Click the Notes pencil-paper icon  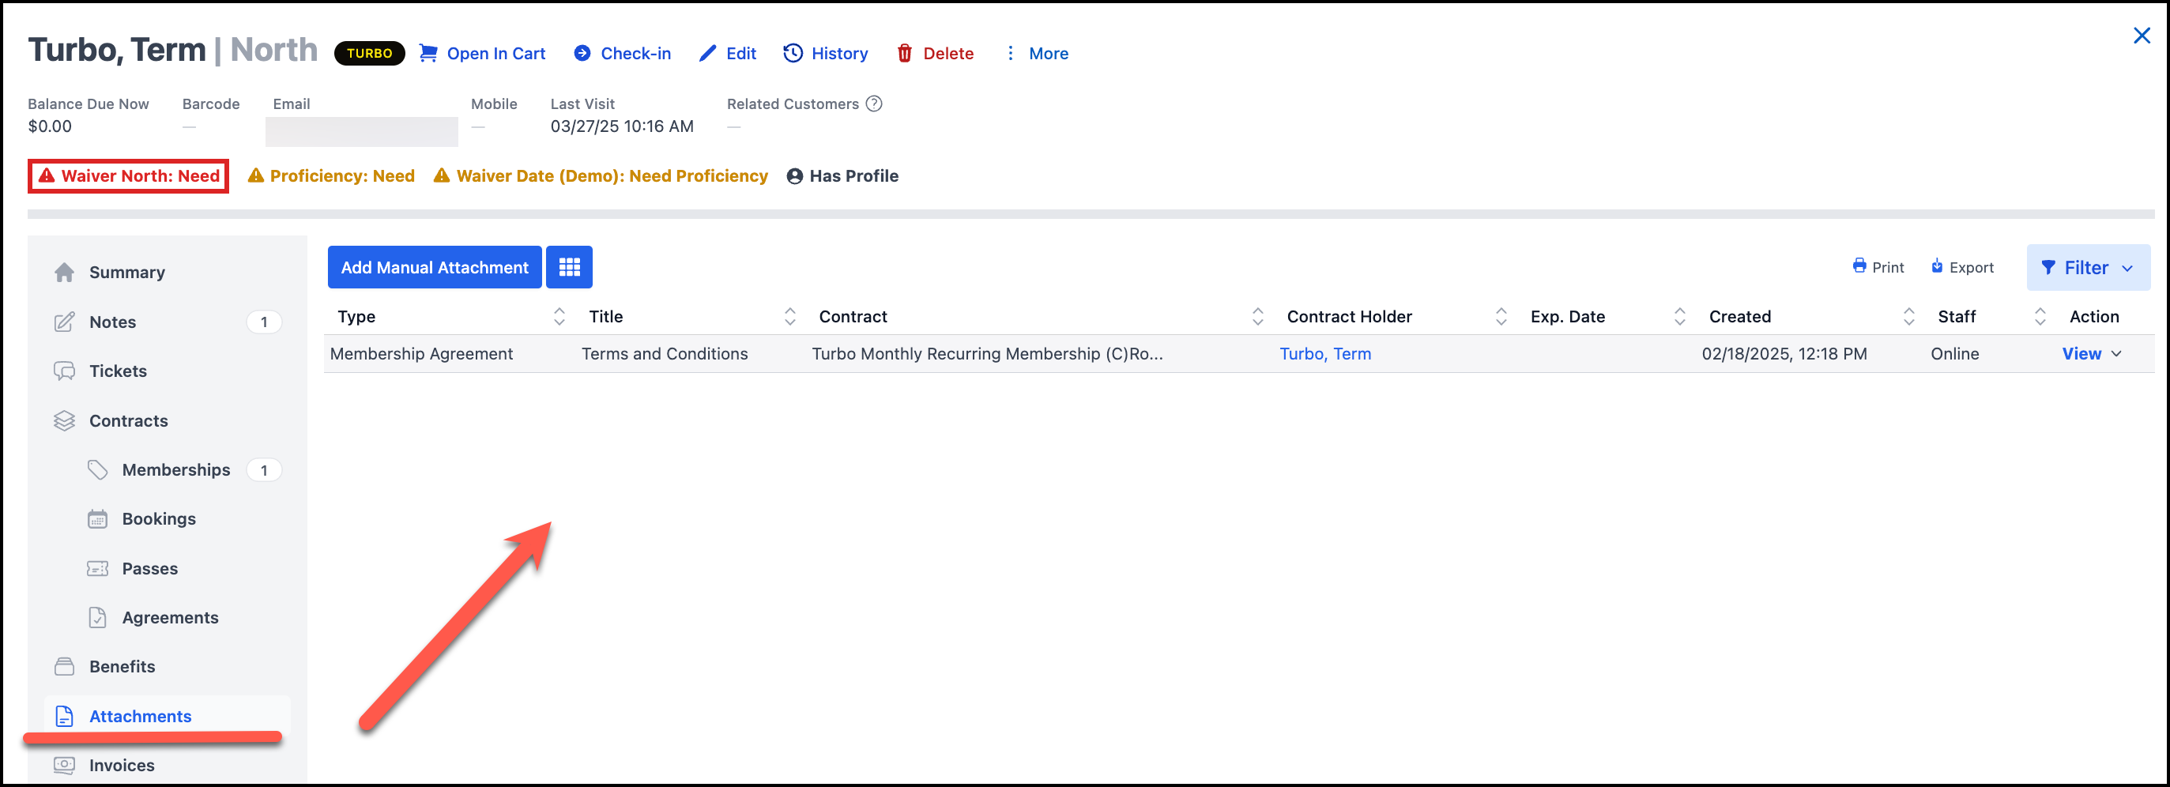(x=64, y=322)
